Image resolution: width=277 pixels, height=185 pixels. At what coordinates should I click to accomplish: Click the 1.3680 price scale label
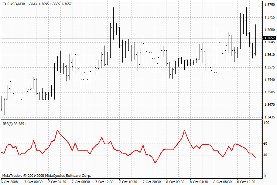pos(270,30)
